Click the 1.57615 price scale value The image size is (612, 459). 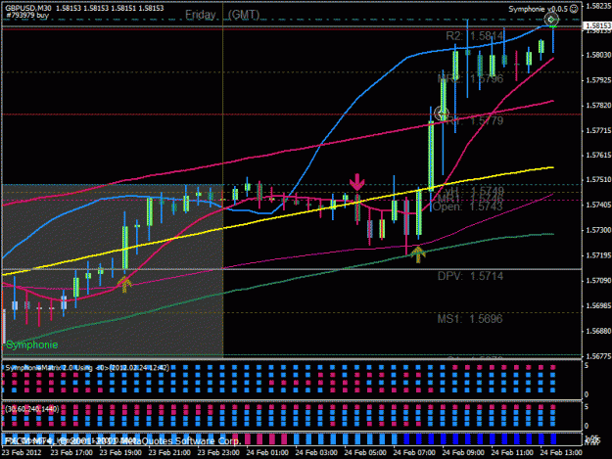click(x=598, y=156)
